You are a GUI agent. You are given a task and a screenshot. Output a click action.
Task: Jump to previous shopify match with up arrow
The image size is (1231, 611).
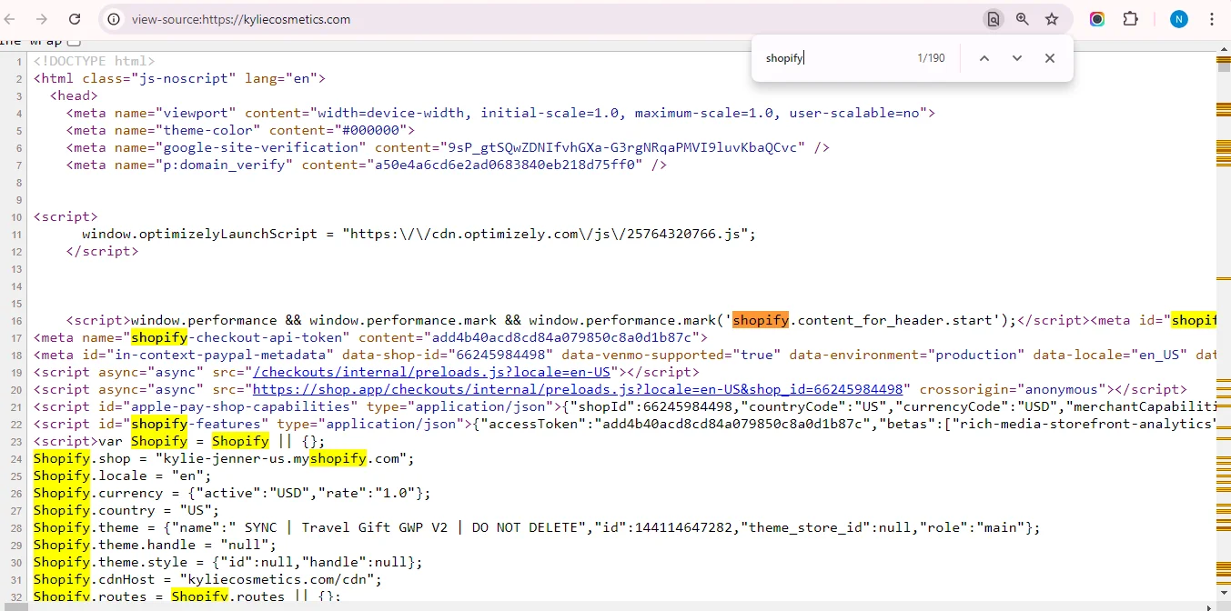[x=984, y=57]
